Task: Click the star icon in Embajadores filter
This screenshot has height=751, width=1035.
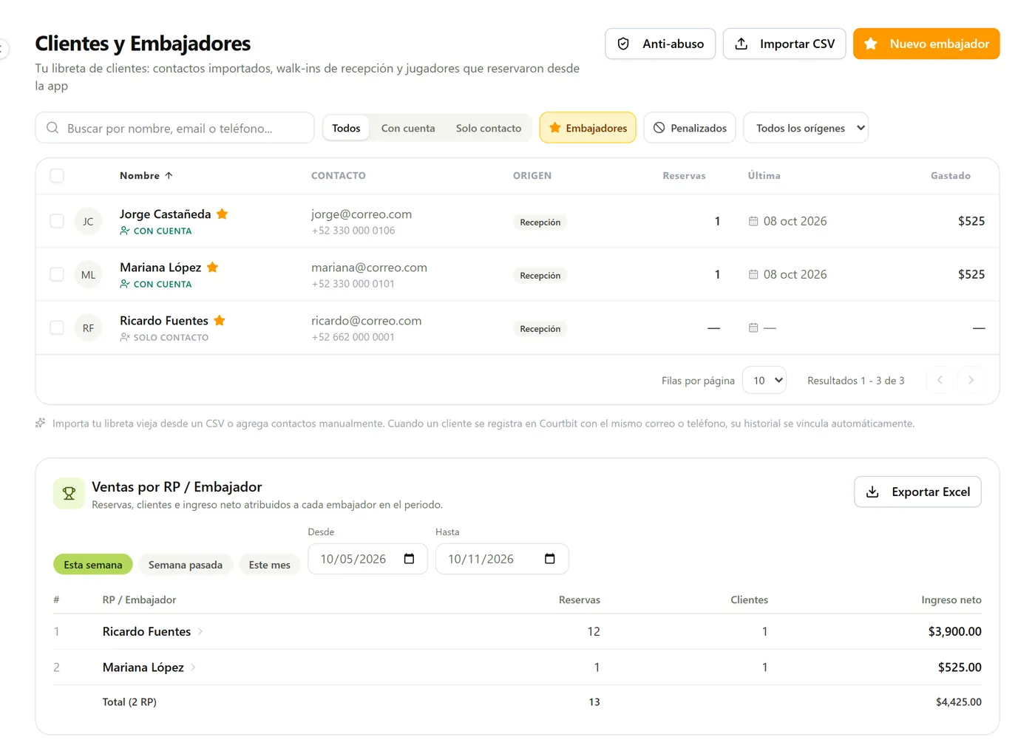Action: coord(554,128)
